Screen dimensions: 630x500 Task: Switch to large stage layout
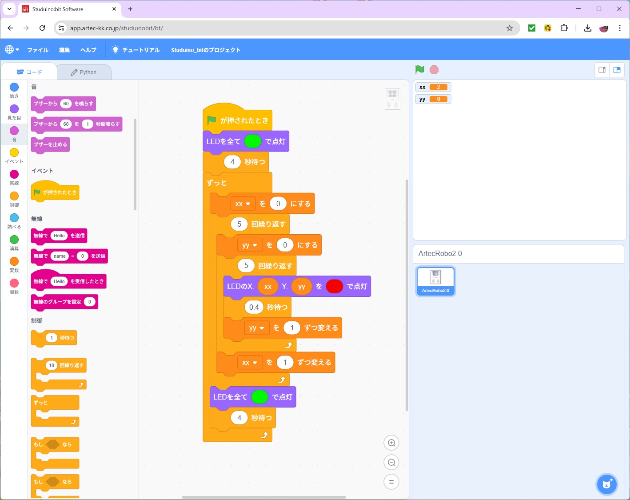[617, 70]
